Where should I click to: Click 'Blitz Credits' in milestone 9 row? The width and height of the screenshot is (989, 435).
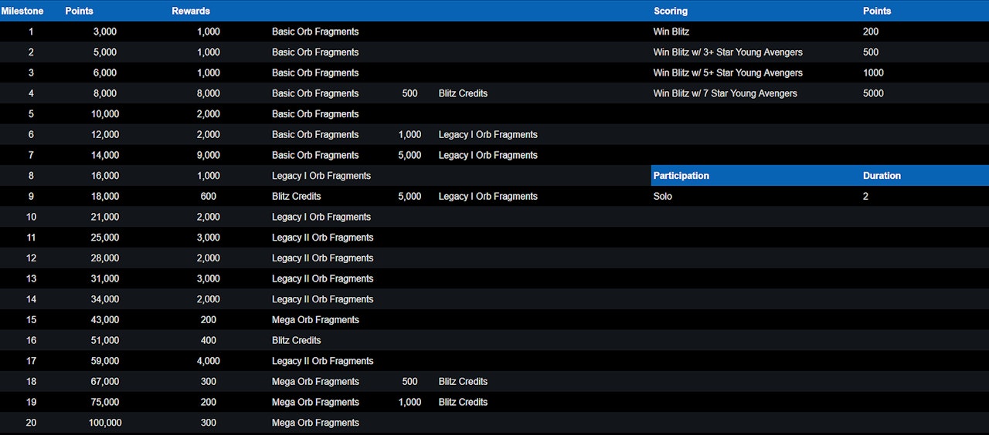(296, 197)
